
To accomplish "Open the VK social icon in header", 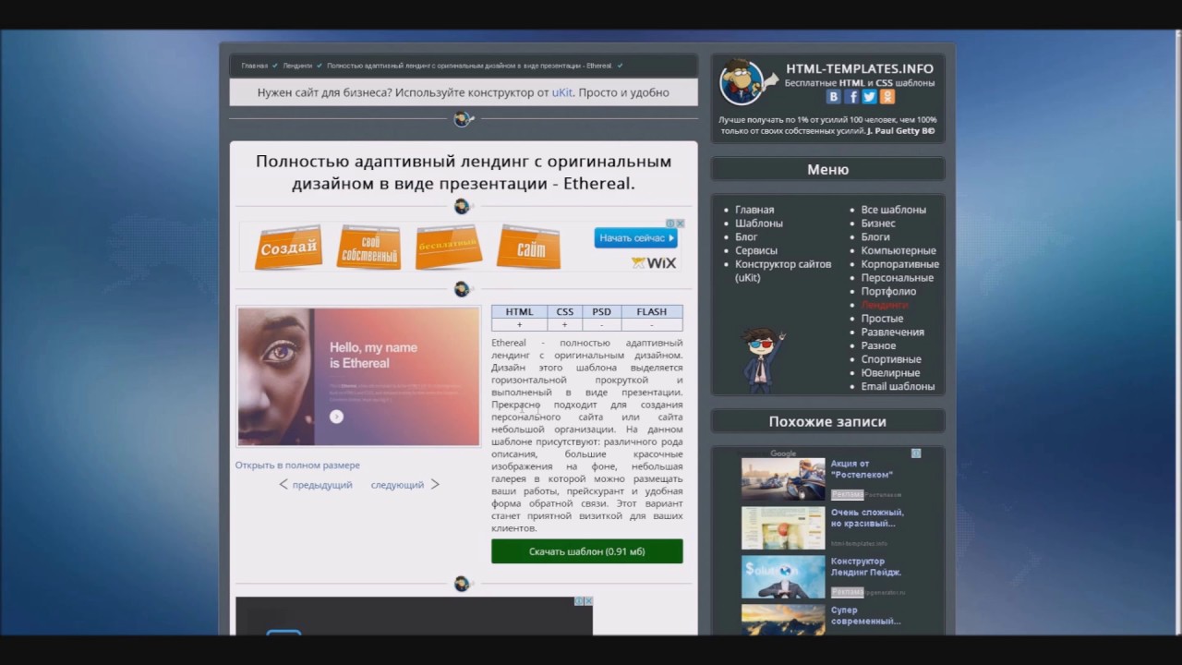I will (x=834, y=97).
